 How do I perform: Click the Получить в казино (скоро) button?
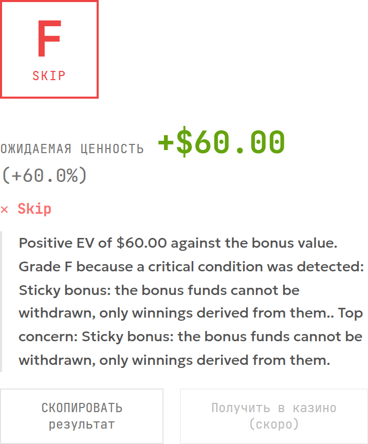coord(274,416)
